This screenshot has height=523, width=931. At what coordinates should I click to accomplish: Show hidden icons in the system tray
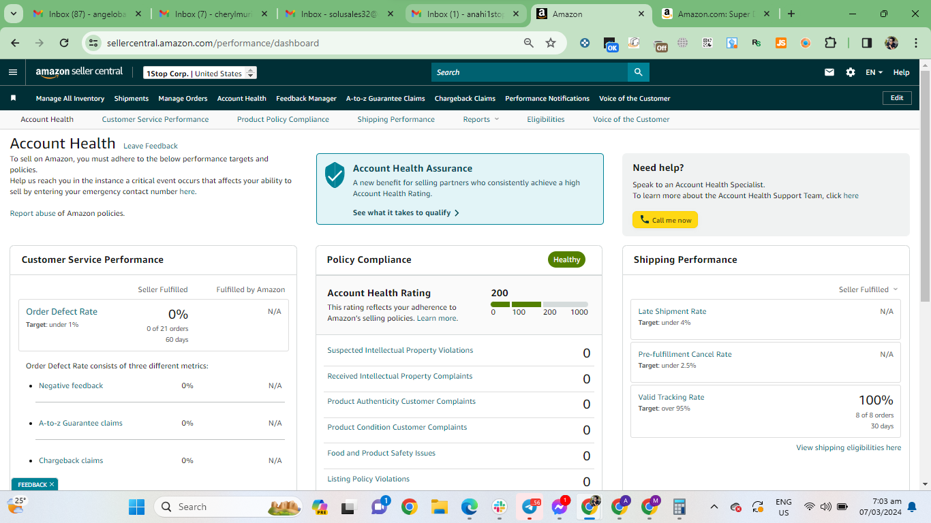point(714,507)
